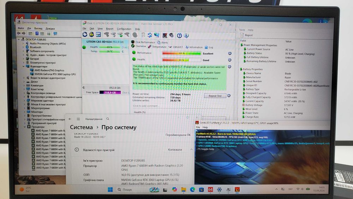The width and height of the screenshot is (353, 199).
Task: Click the refresh icon in Hard Disk Sentinel toolbar
Action: click(85, 35)
